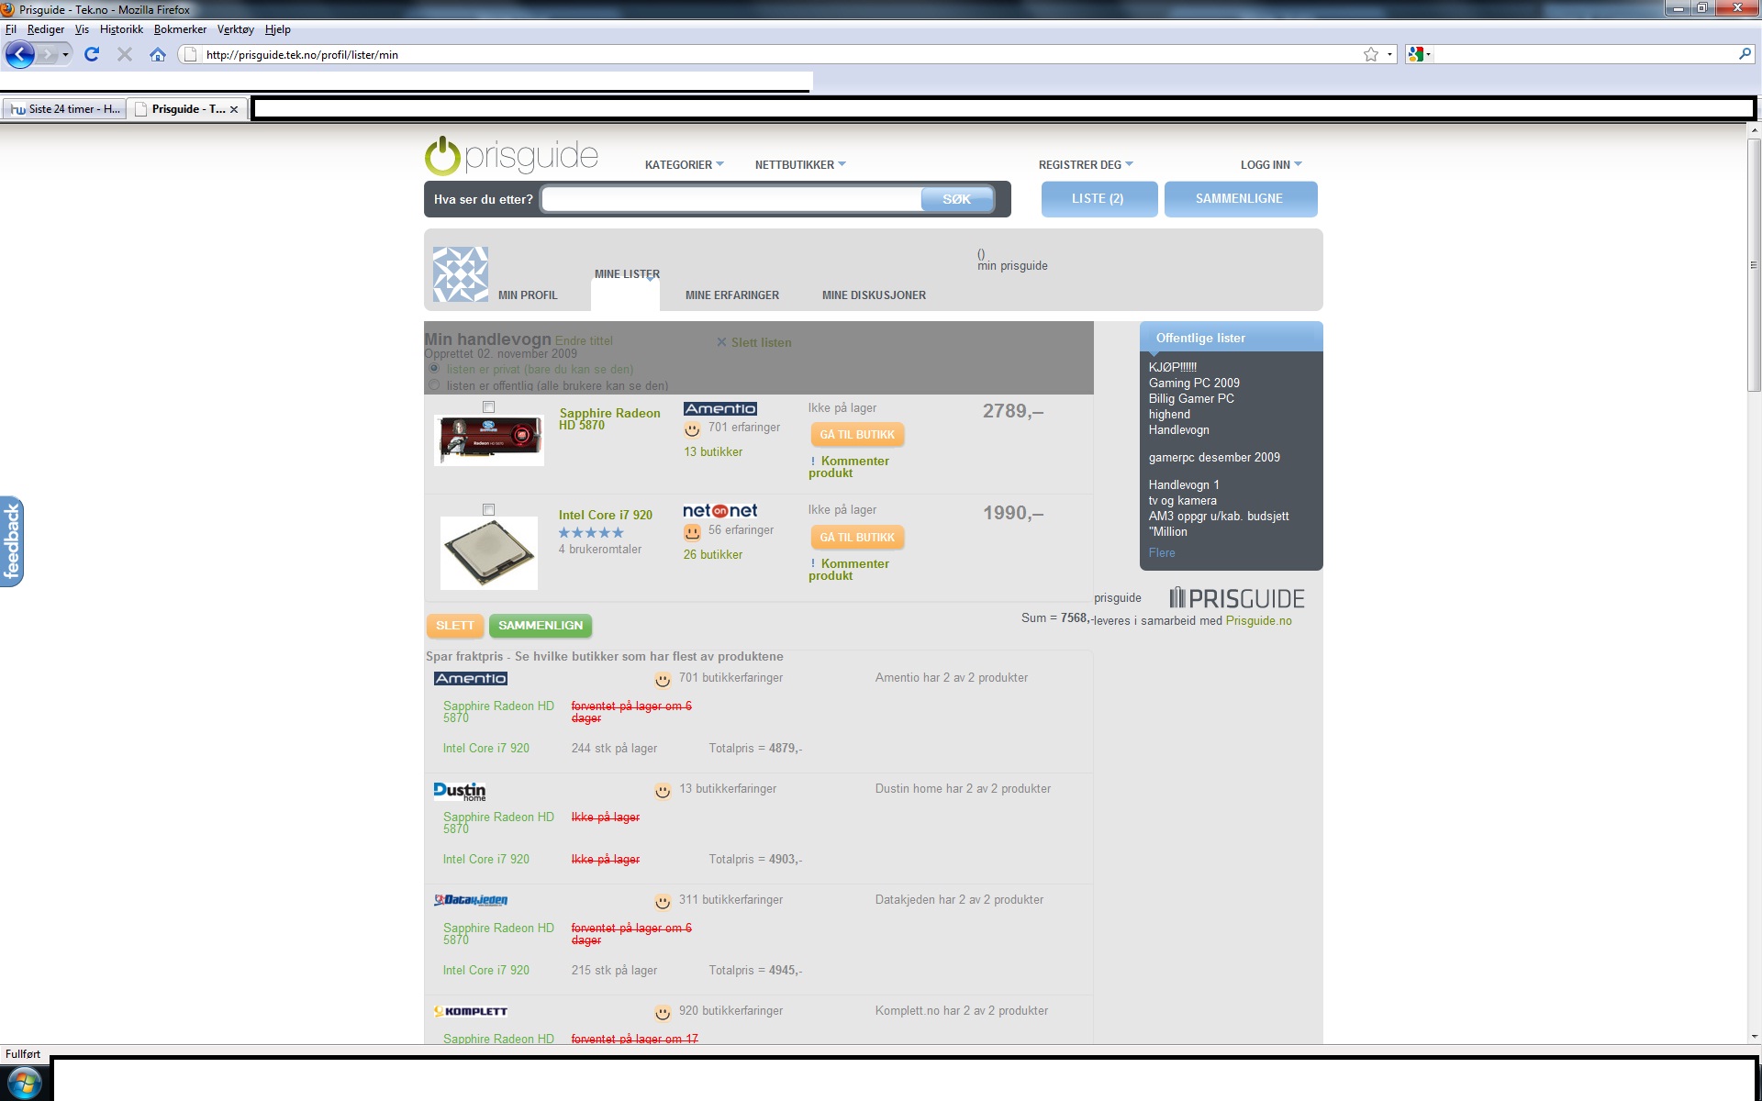Image resolution: width=1762 pixels, height=1101 pixels.
Task: Open the LOGG INN dropdown
Action: [x=1271, y=165]
